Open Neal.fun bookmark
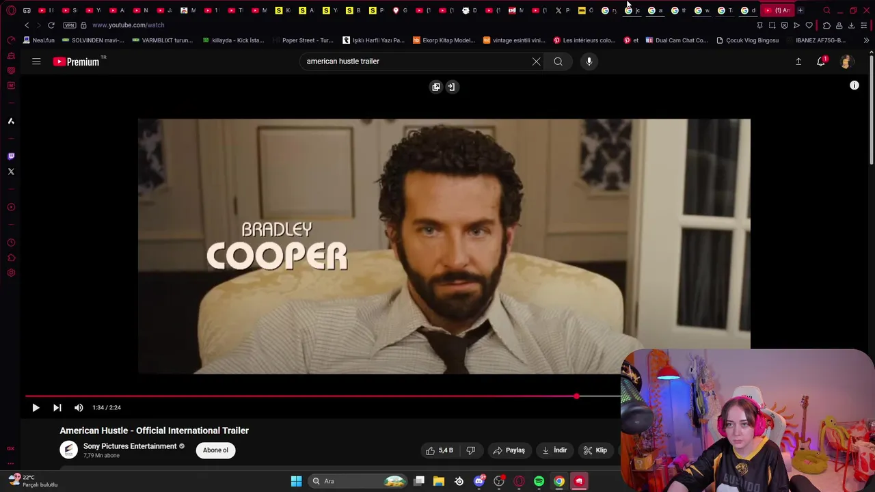This screenshot has width=875, height=492. 38,40
